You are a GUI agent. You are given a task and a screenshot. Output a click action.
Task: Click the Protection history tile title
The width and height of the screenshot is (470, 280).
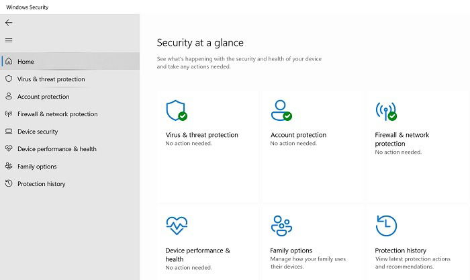point(400,250)
